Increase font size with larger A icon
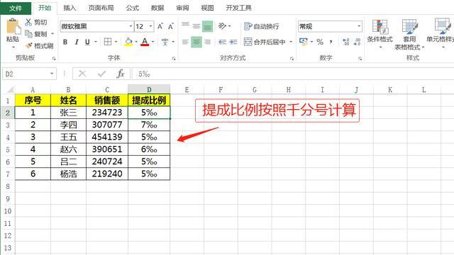The height and width of the screenshot is (255, 454). [160, 27]
